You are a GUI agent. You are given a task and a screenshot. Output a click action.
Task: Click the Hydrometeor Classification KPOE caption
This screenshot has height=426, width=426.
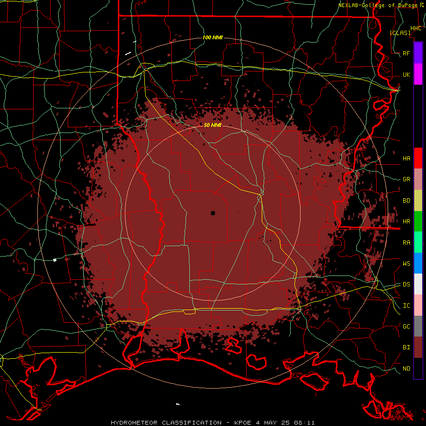(x=213, y=423)
